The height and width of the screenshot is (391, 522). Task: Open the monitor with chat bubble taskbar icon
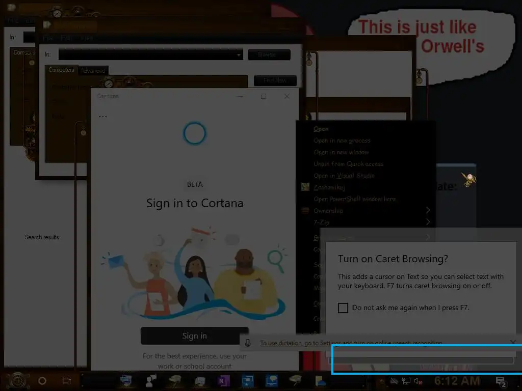271,381
